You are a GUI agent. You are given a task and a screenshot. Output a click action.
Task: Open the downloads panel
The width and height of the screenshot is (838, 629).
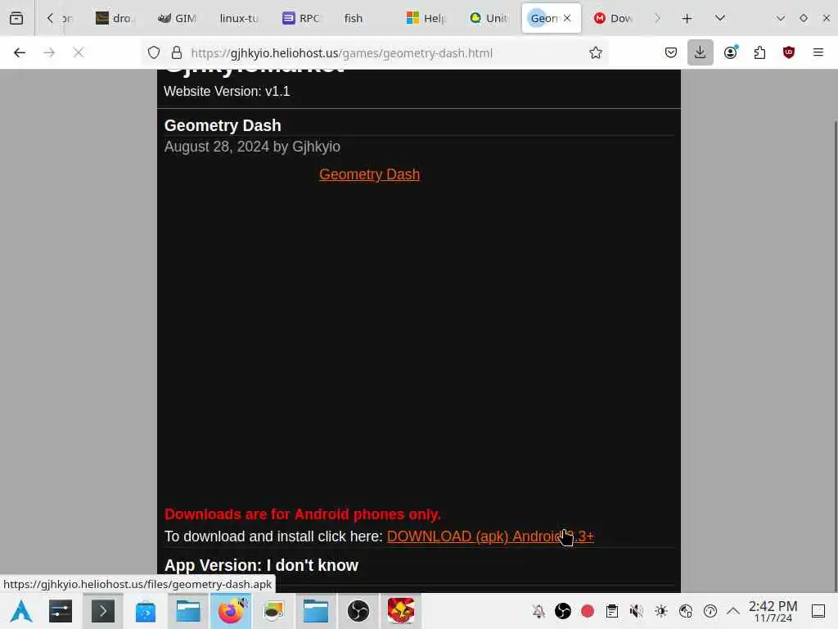click(x=701, y=52)
